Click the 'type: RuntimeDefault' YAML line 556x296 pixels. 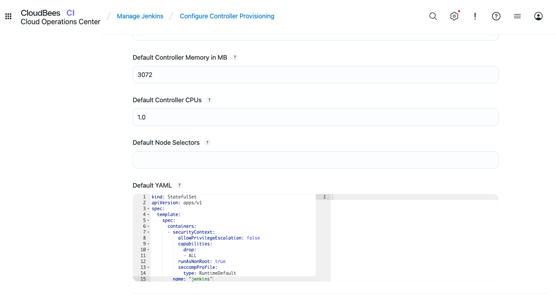(210, 273)
